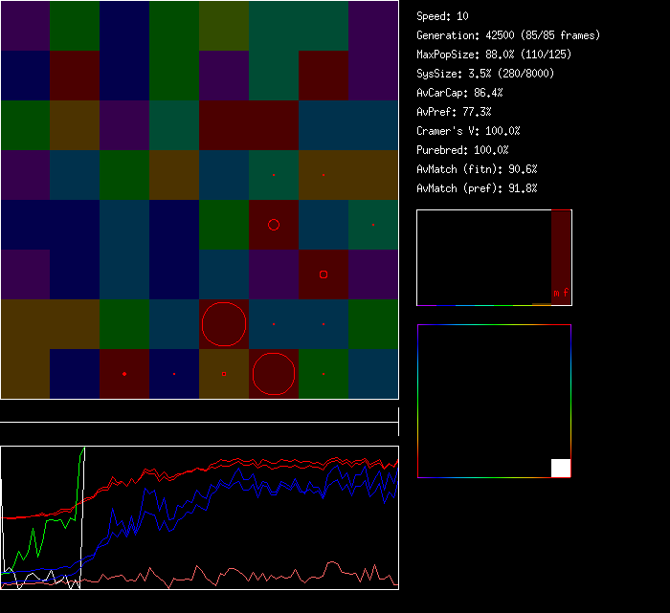Click the medium red circle in the dark red cell
This screenshot has width=670, height=613.
click(x=274, y=225)
